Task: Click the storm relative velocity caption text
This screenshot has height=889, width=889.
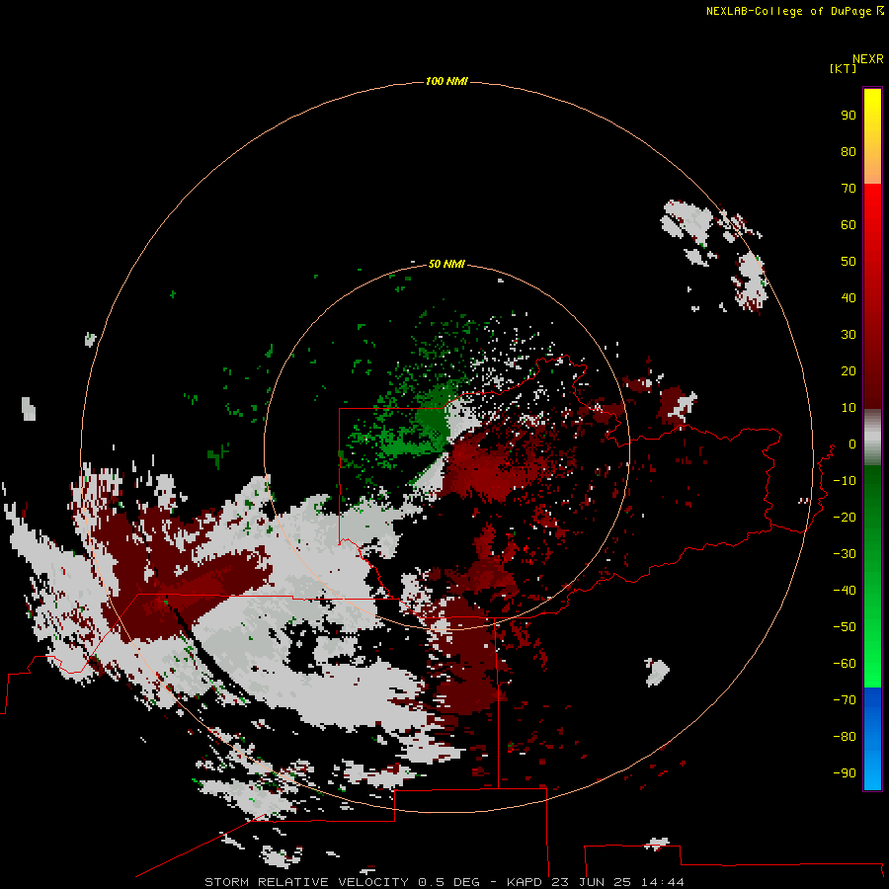Action: click(x=444, y=882)
